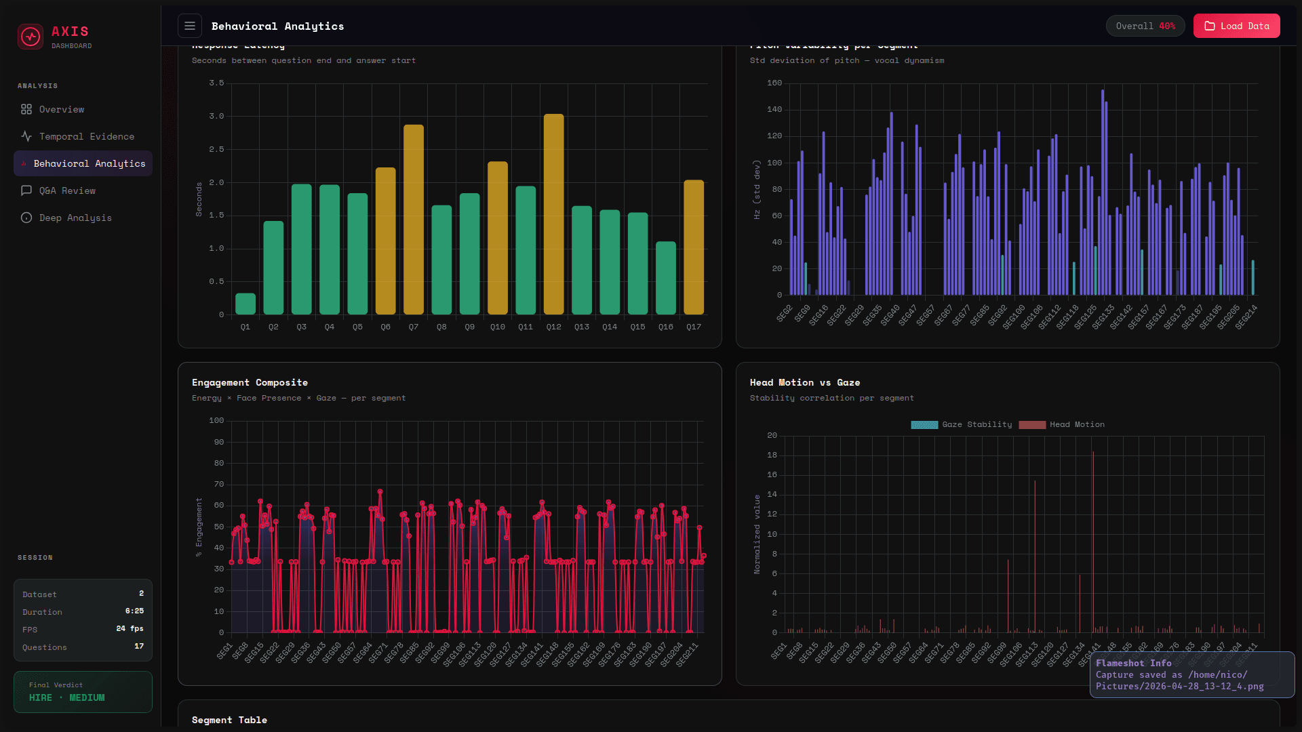Click the "ANALYSIS" section label
This screenshot has width=1302, height=732.
point(38,86)
